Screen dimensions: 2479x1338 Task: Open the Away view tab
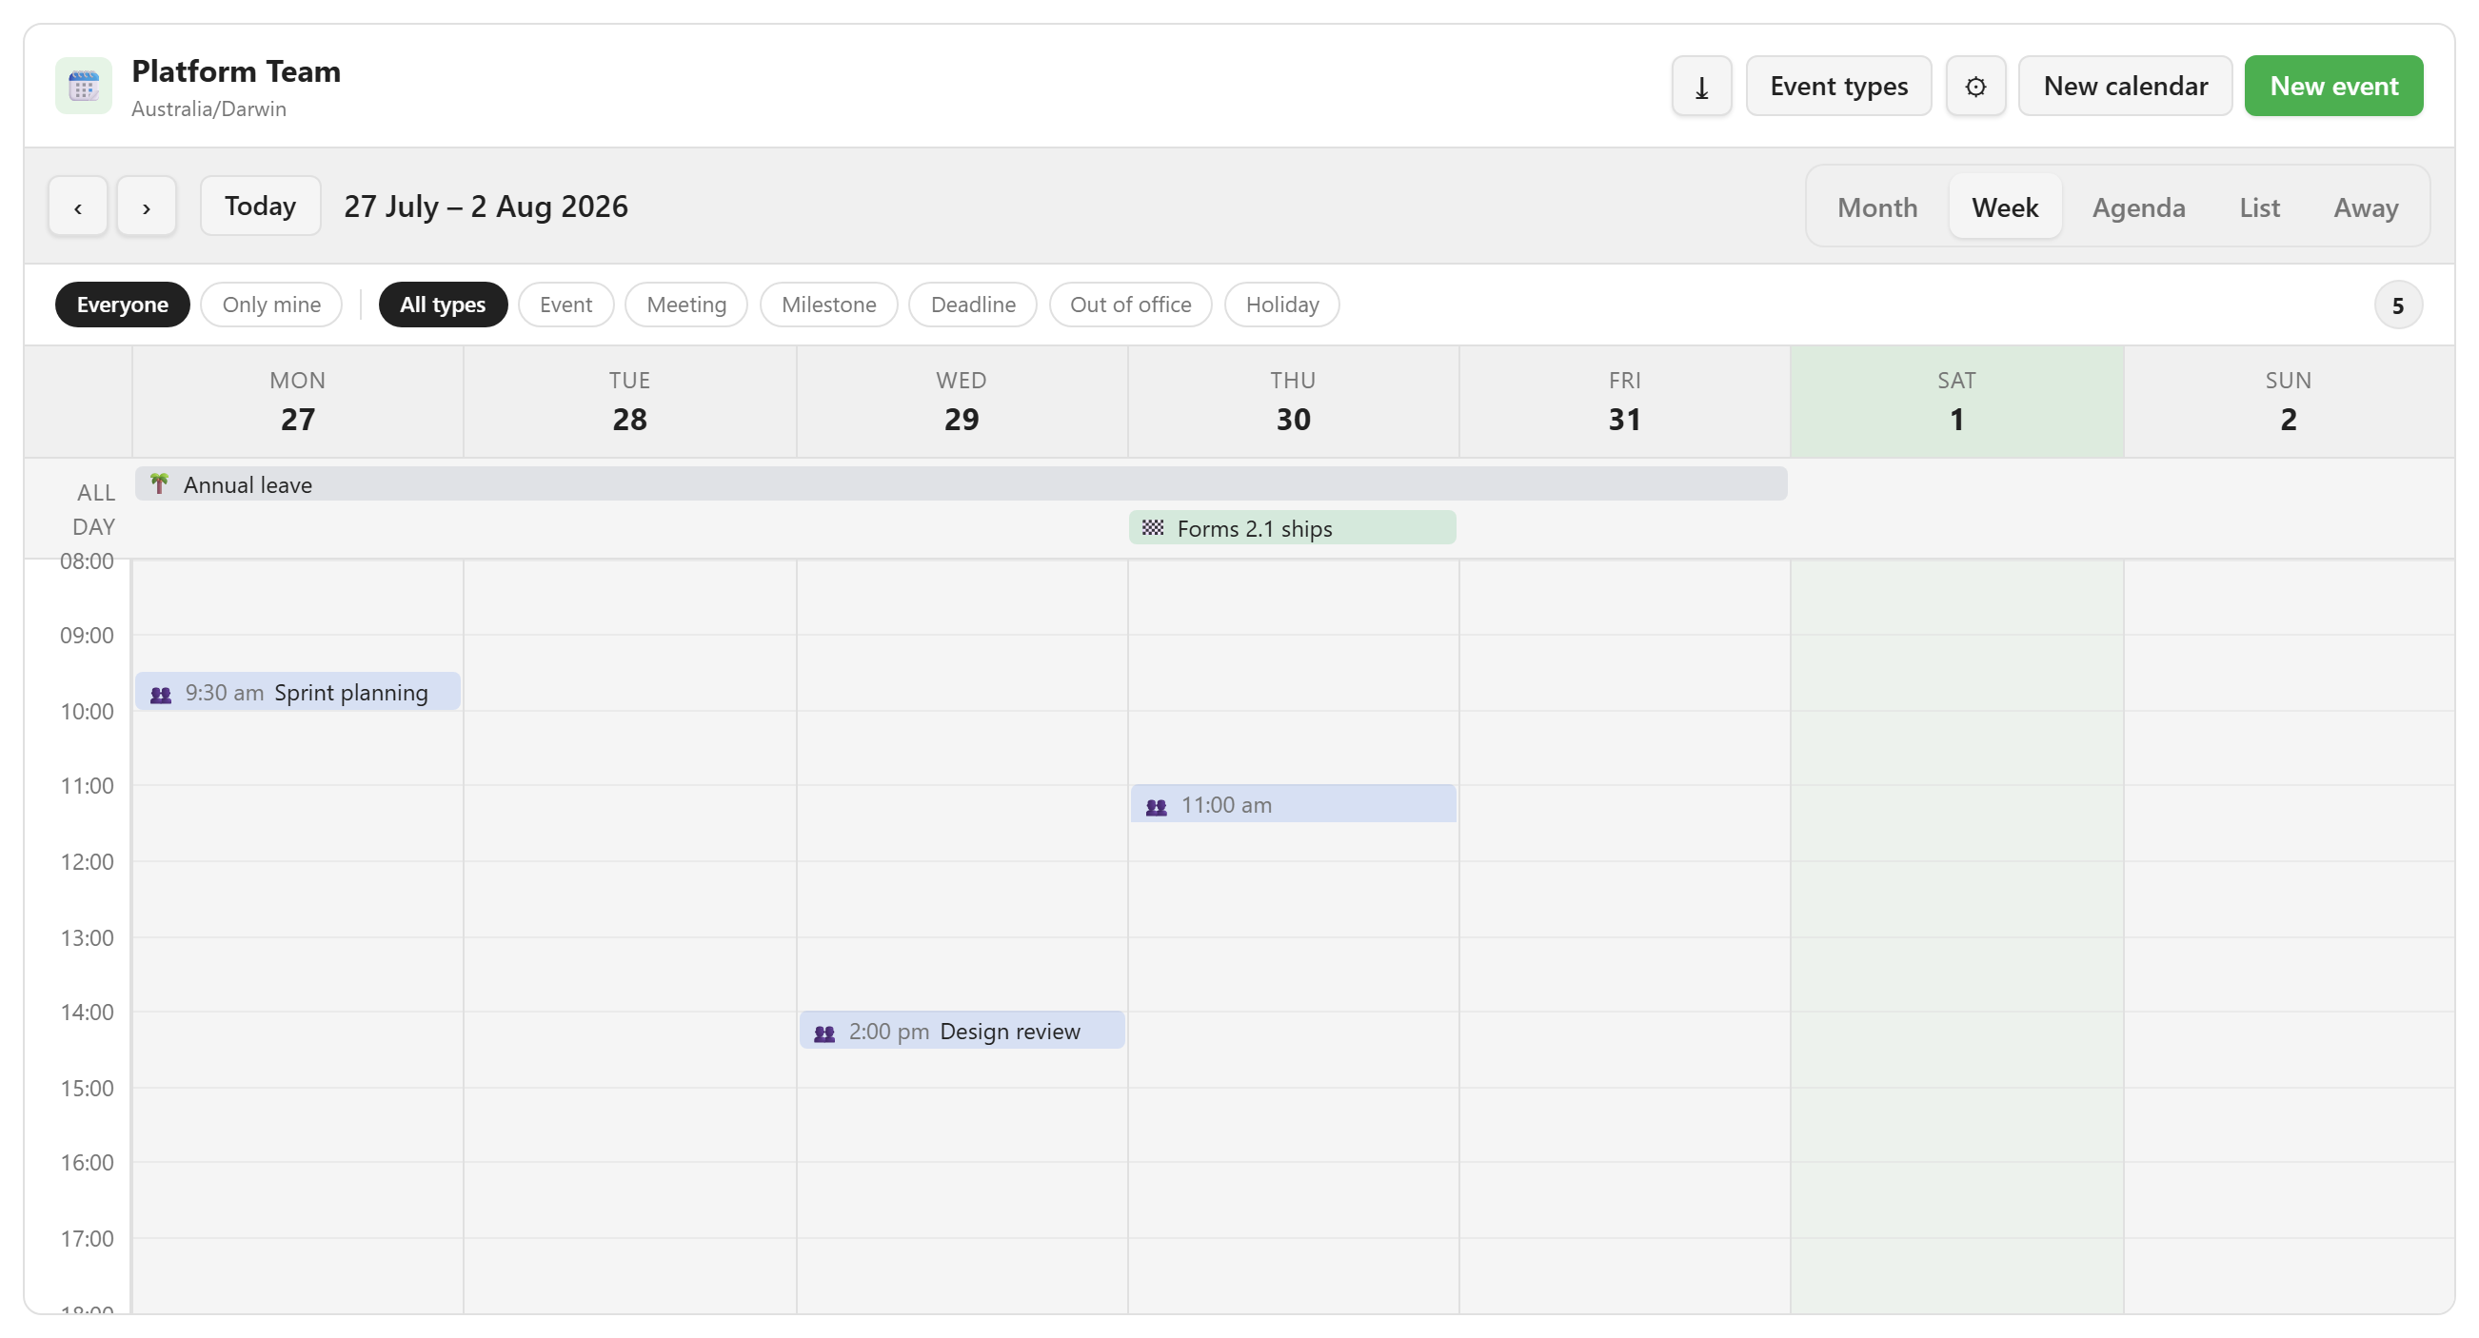tap(2365, 207)
